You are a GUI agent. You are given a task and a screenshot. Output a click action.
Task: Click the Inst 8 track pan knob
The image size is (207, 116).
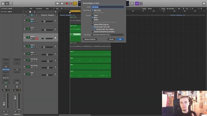click(55, 38)
